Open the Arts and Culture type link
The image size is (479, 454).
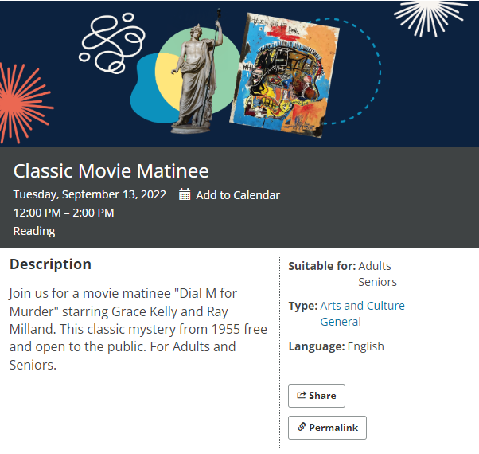coord(362,306)
